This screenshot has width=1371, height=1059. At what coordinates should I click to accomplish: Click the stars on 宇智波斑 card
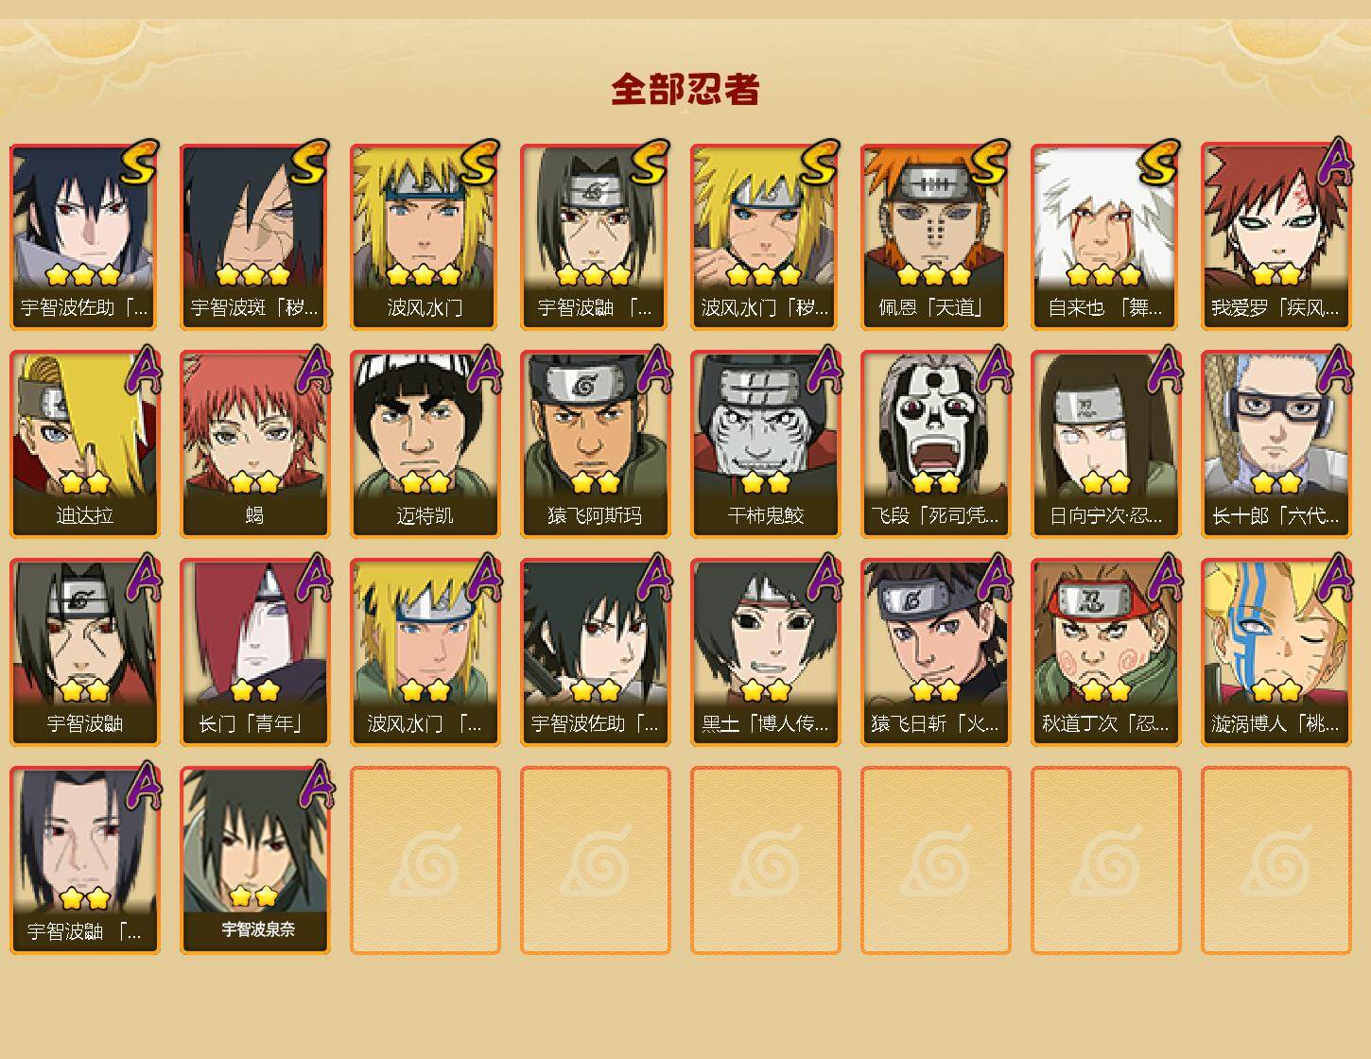252,275
